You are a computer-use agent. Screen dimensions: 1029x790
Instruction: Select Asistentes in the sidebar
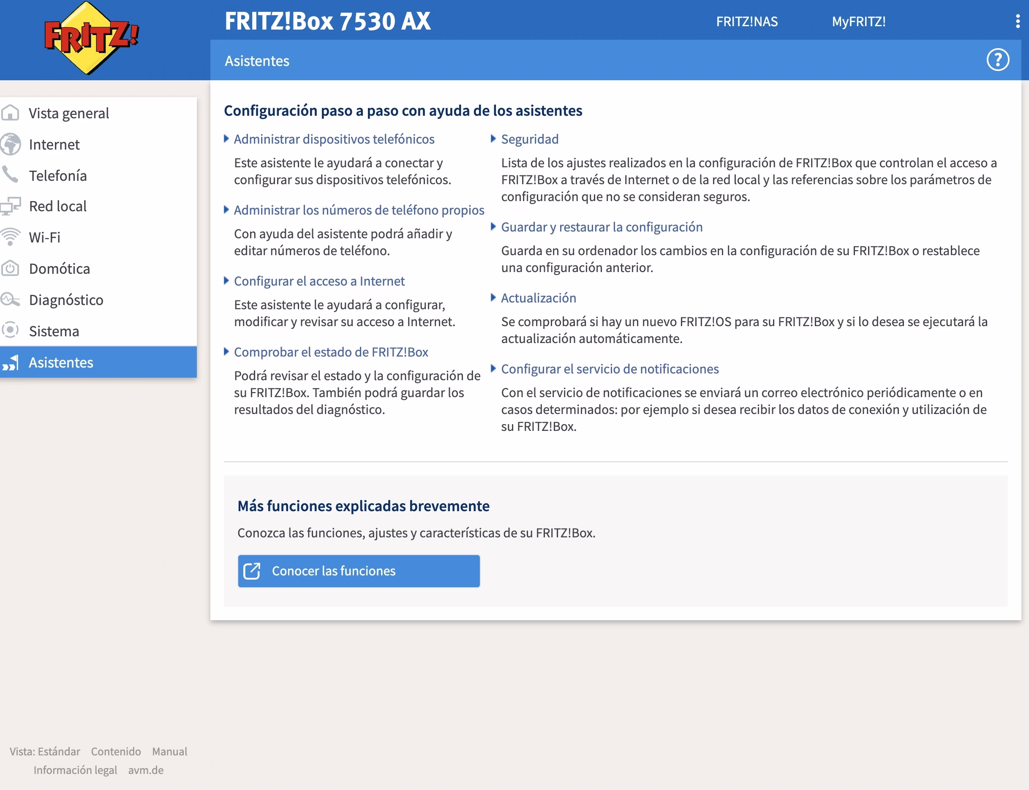[x=98, y=362]
